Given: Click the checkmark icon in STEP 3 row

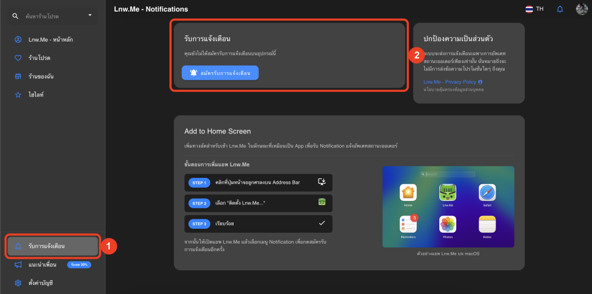Looking at the screenshot, I should click(322, 223).
